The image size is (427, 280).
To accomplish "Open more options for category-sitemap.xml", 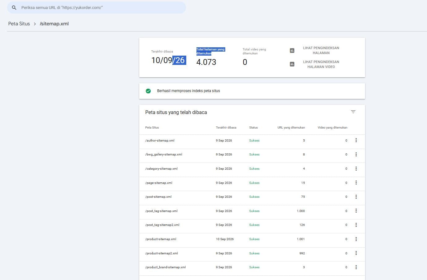I will [356, 168].
